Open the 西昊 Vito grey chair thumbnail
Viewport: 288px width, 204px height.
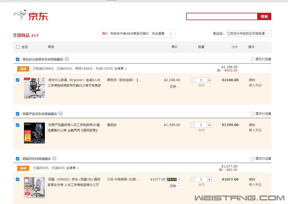34,188
